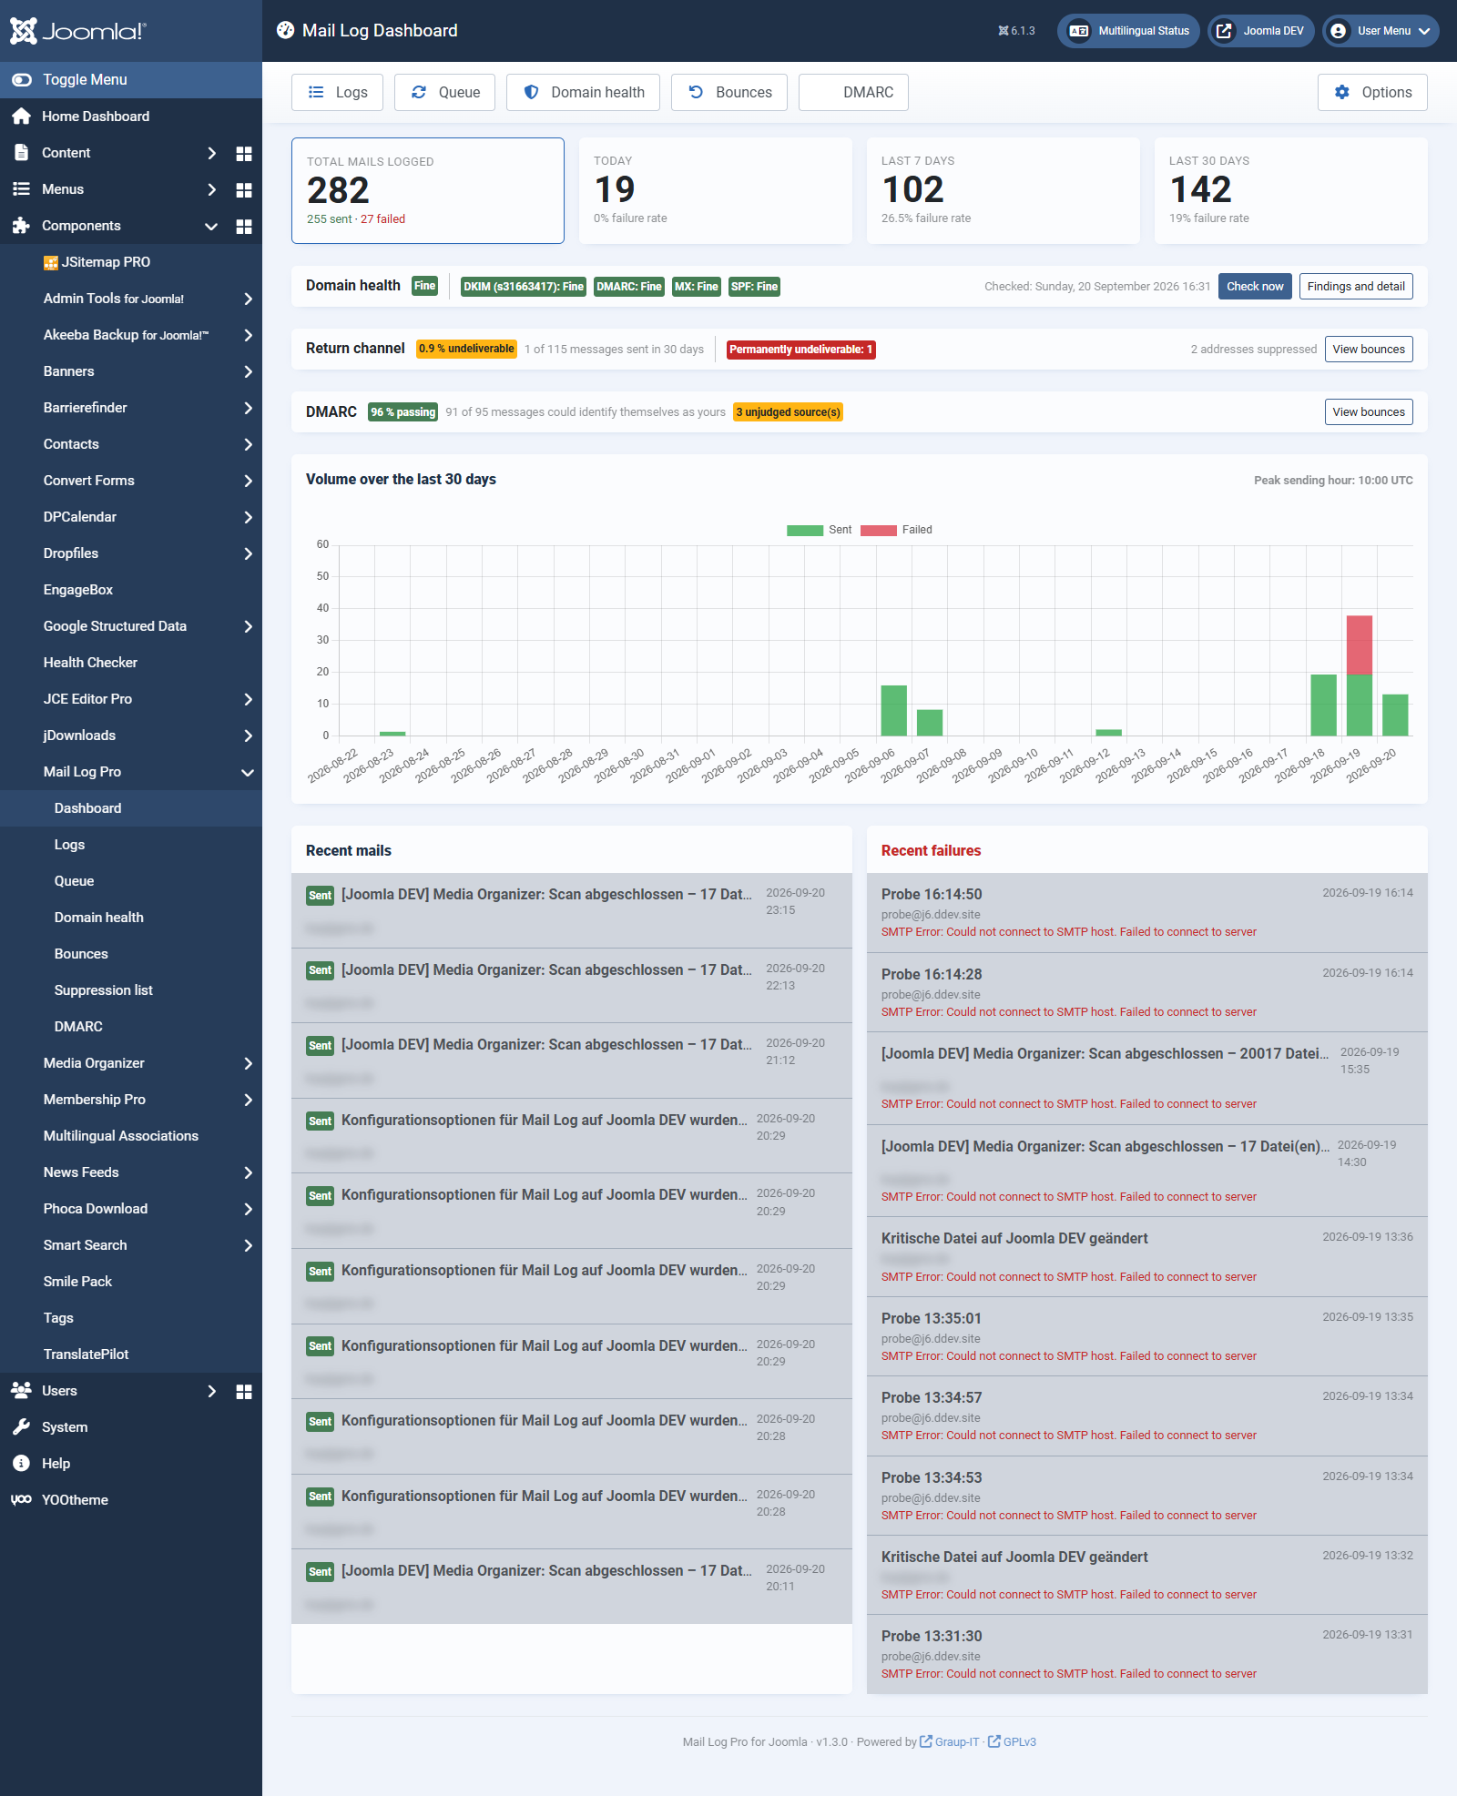The height and width of the screenshot is (1796, 1457).
Task: Open Kritische Datei failure from 13:36
Action: pyautogui.click(x=1147, y=1257)
